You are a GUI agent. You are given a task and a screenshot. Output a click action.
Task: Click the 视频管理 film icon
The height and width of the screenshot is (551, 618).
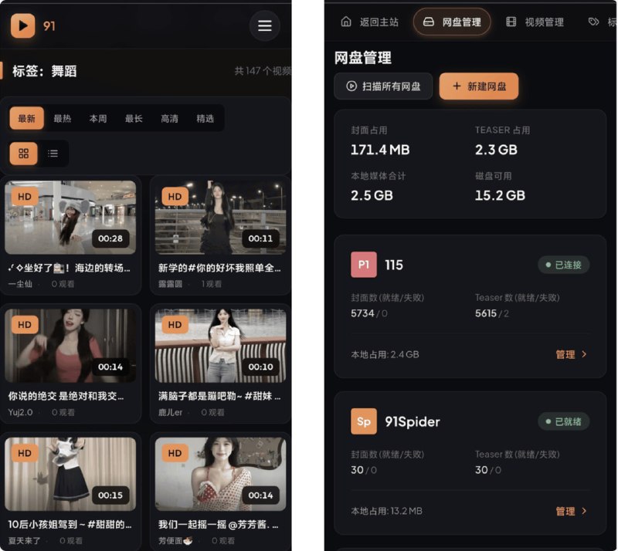click(511, 22)
